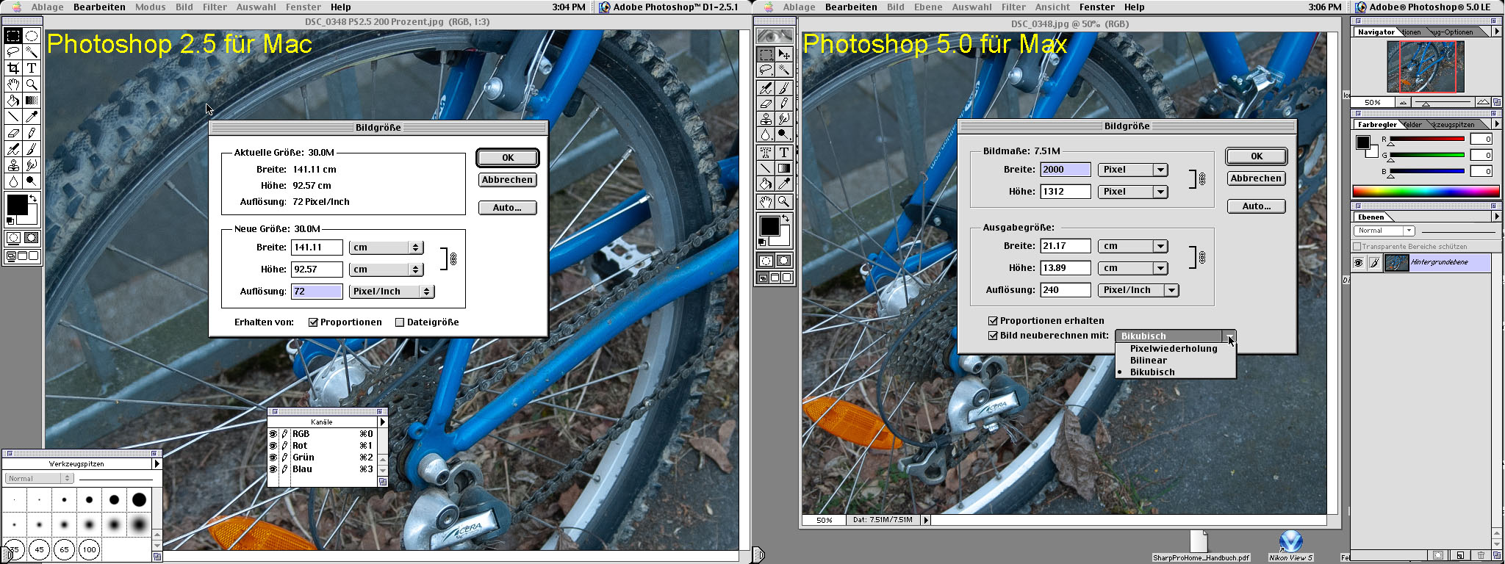Choose the gradient tool in Photoshop 5.0 toolbox
1505x564 pixels.
[784, 167]
